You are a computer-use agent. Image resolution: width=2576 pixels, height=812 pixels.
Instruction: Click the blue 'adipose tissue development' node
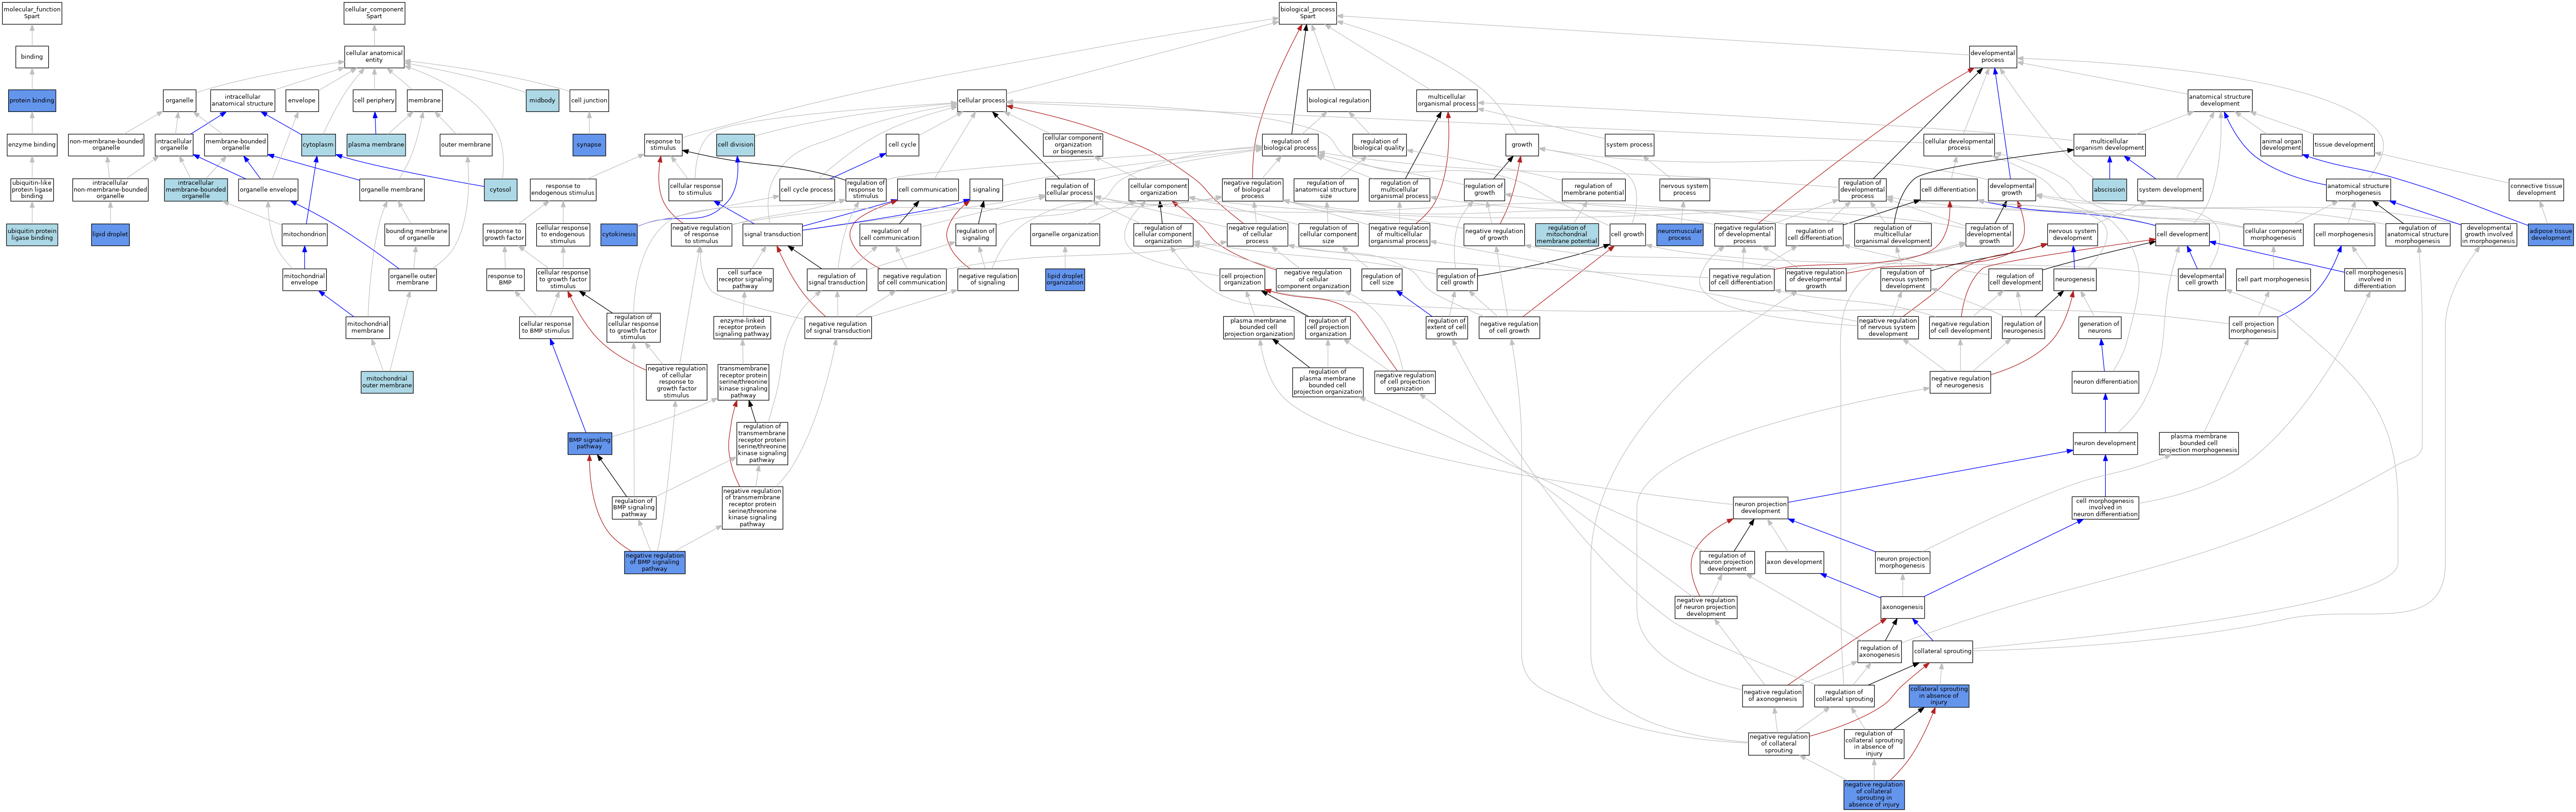tap(2551, 235)
